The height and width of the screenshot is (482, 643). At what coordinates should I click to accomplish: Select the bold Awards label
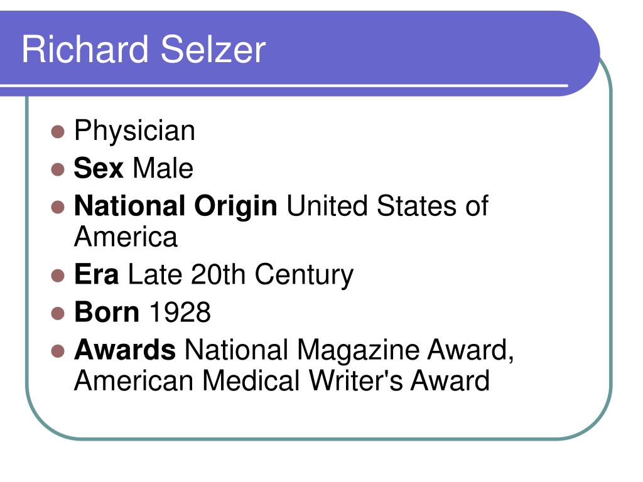[125, 350]
